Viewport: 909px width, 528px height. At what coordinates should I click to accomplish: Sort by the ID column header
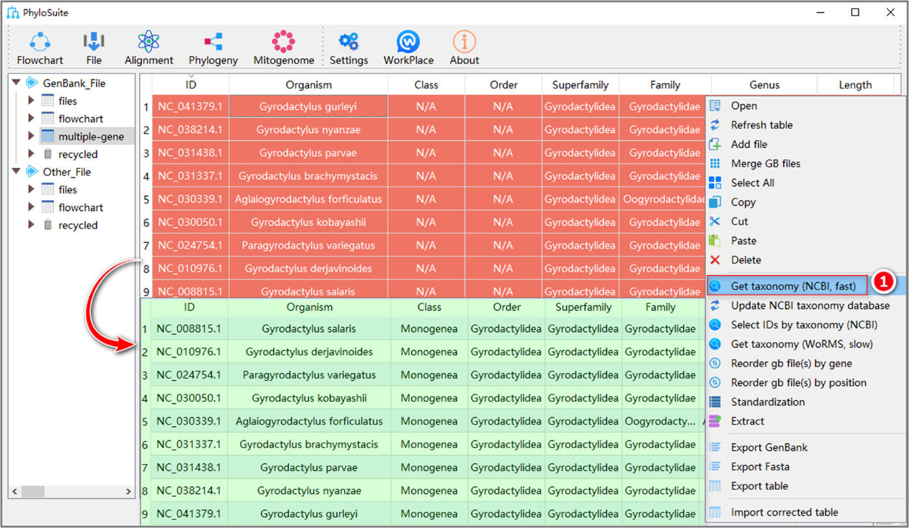click(191, 84)
